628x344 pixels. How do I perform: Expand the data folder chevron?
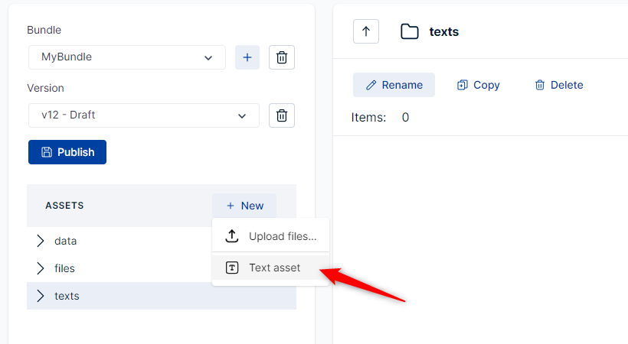(41, 241)
